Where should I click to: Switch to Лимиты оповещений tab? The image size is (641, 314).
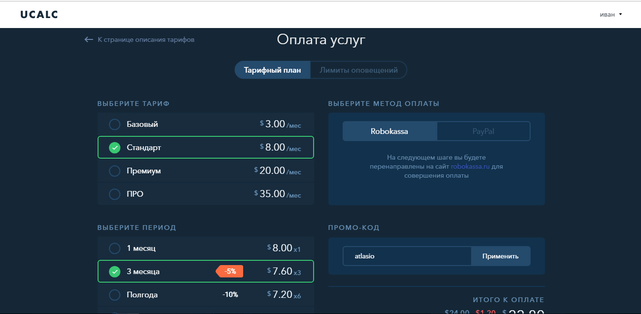358,70
